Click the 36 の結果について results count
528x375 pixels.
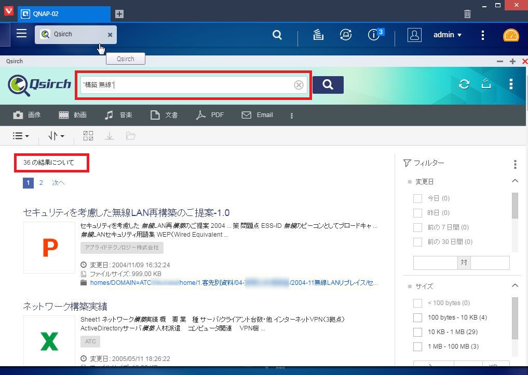point(48,163)
